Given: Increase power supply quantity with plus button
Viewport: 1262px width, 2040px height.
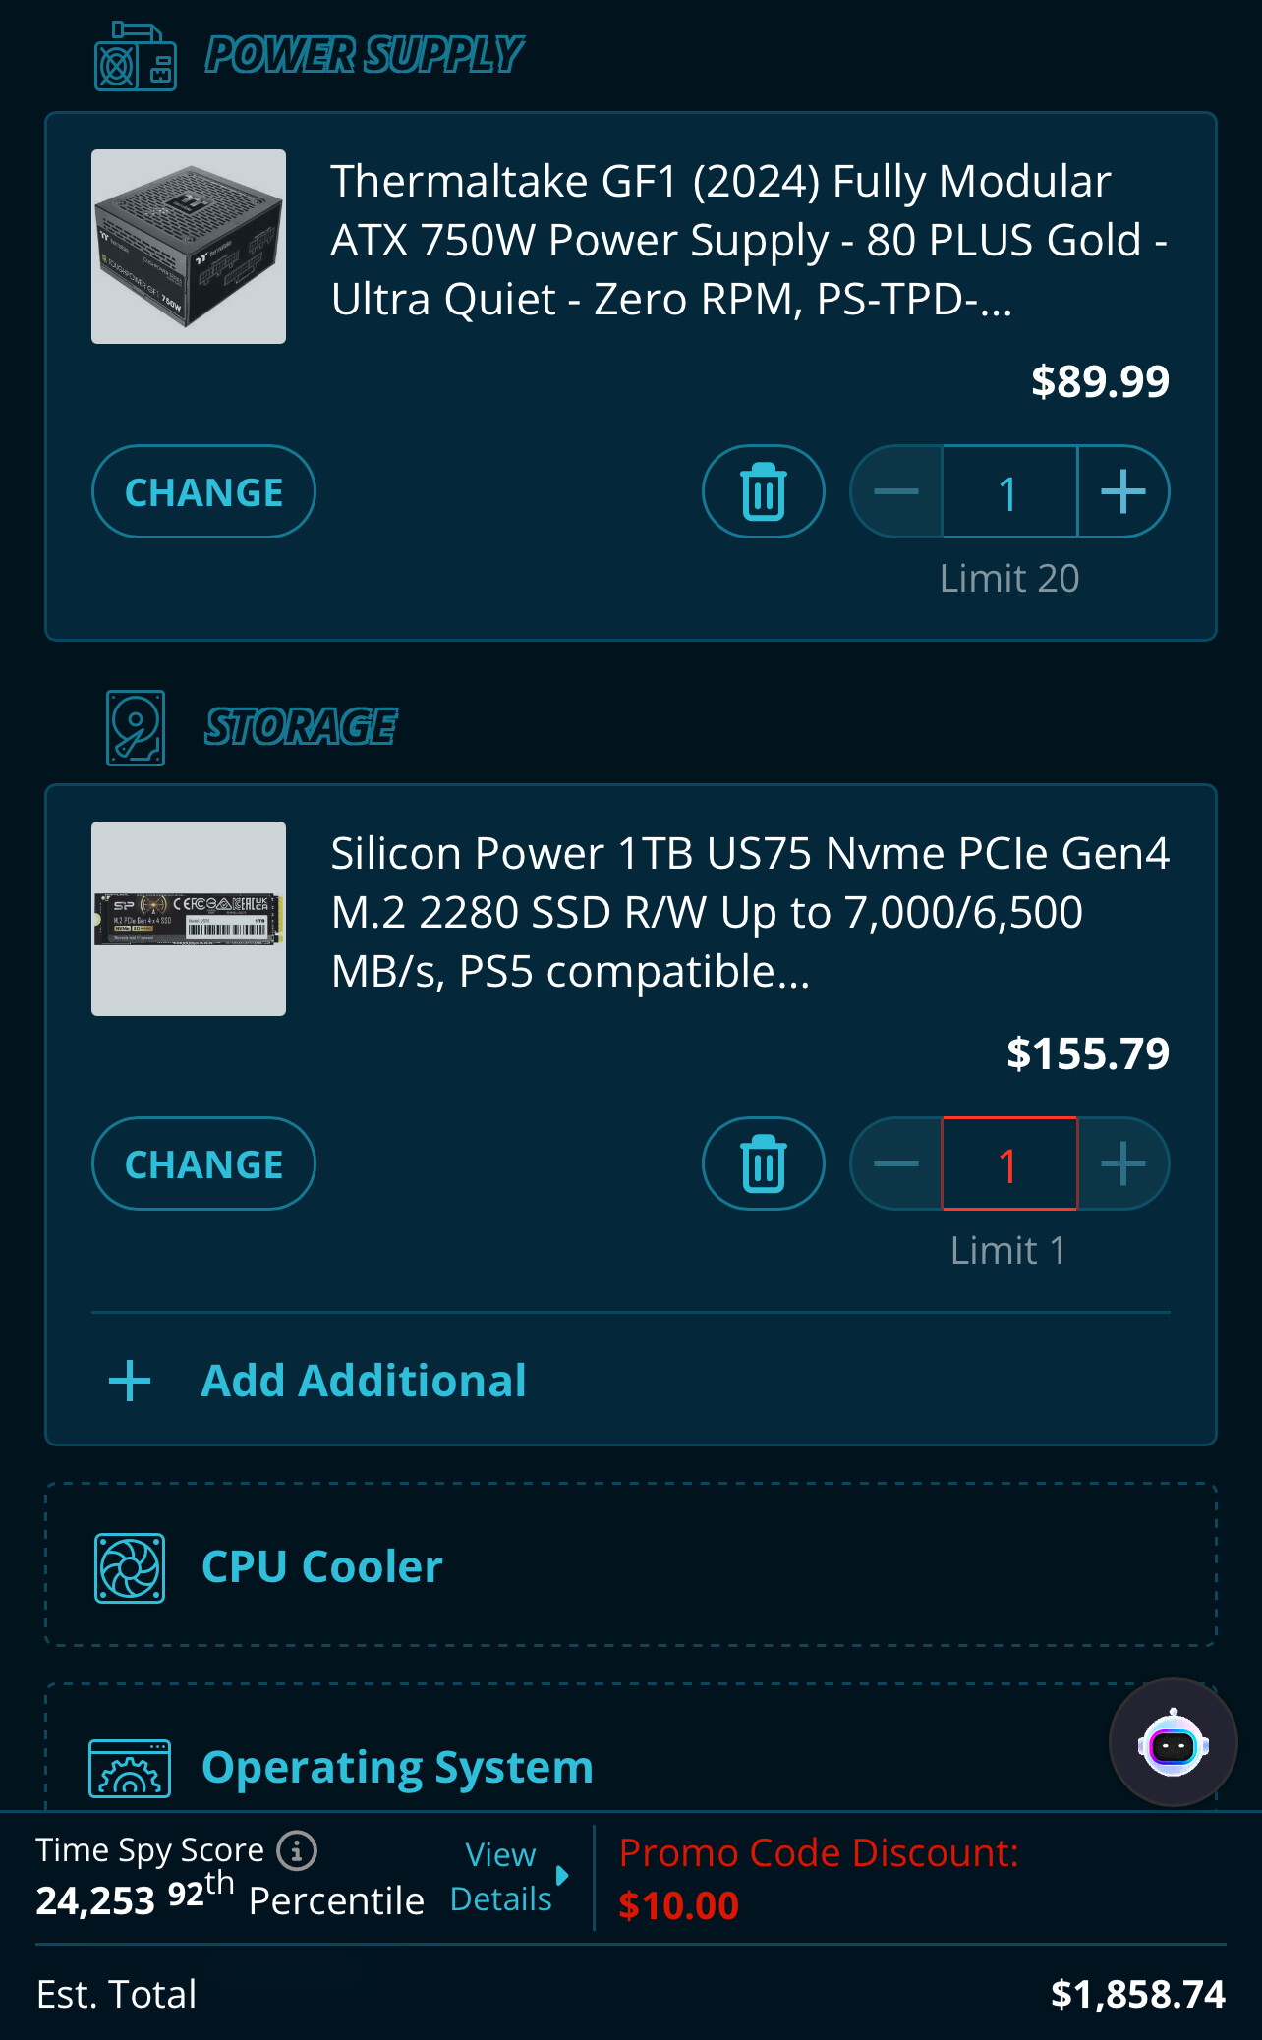Looking at the screenshot, I should tap(1123, 491).
